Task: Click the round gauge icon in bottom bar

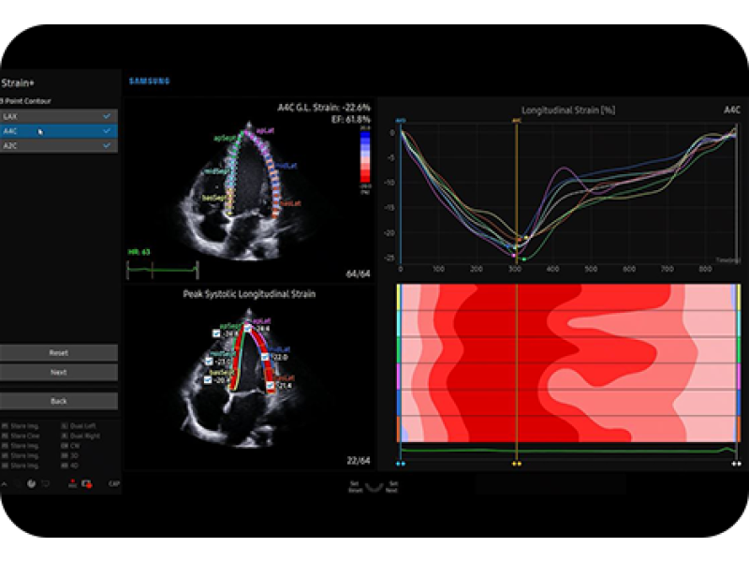Action: click(x=31, y=484)
